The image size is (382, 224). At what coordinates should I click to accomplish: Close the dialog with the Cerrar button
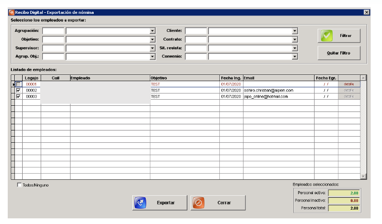tap(218, 202)
